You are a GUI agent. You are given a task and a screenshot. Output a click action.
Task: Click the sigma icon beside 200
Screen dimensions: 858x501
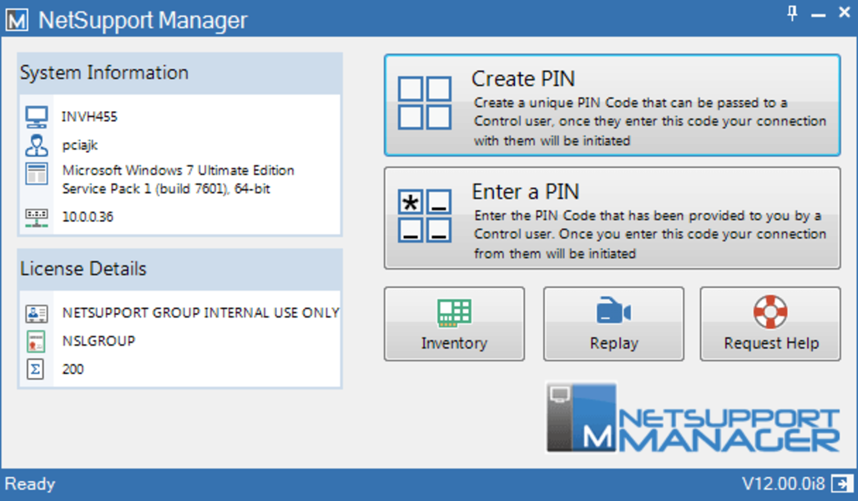36,368
